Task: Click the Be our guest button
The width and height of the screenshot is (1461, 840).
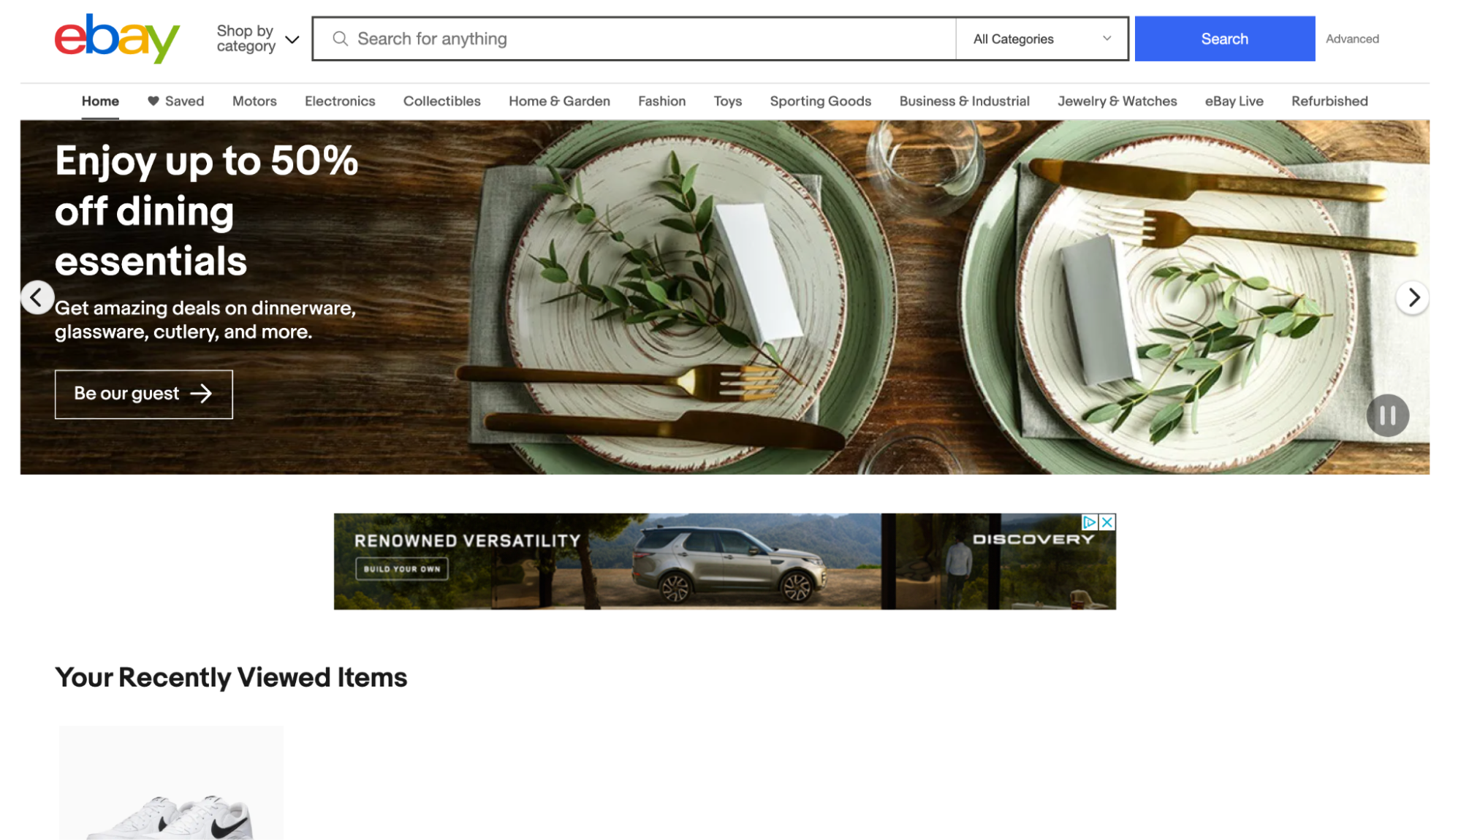Action: tap(143, 393)
